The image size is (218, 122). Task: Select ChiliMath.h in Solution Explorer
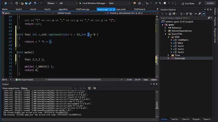[x=183, y=40]
